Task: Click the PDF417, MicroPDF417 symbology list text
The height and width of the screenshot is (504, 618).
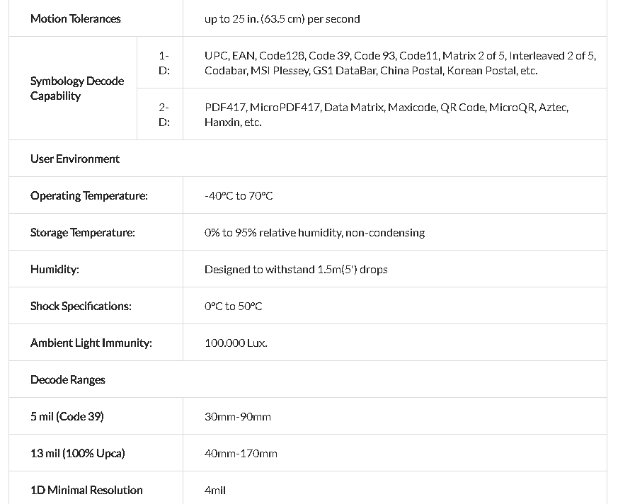Action: [386, 114]
